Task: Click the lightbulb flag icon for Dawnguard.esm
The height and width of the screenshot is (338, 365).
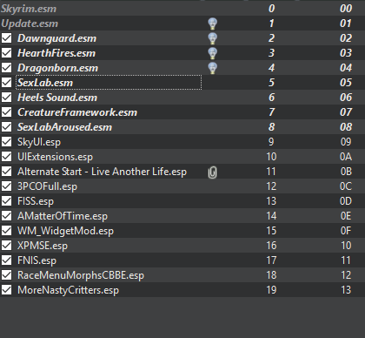Action: [213, 38]
